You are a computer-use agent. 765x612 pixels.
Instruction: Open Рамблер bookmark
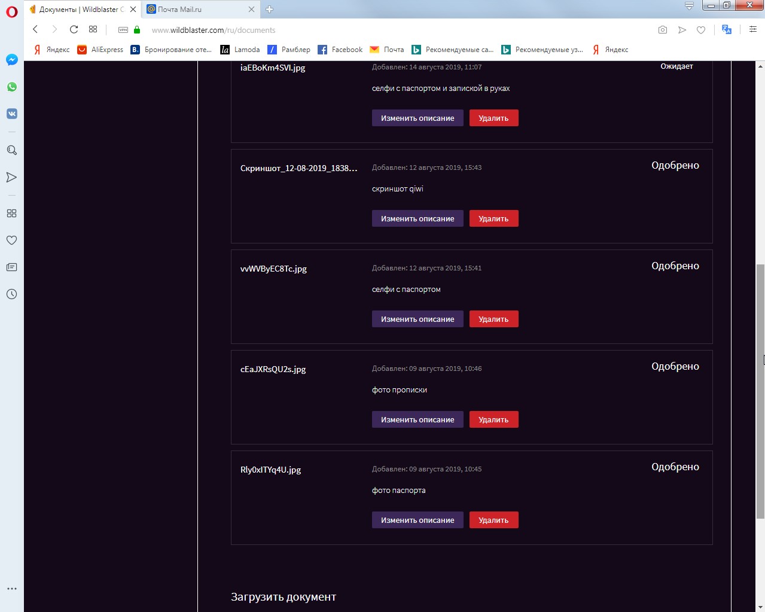(x=289, y=50)
